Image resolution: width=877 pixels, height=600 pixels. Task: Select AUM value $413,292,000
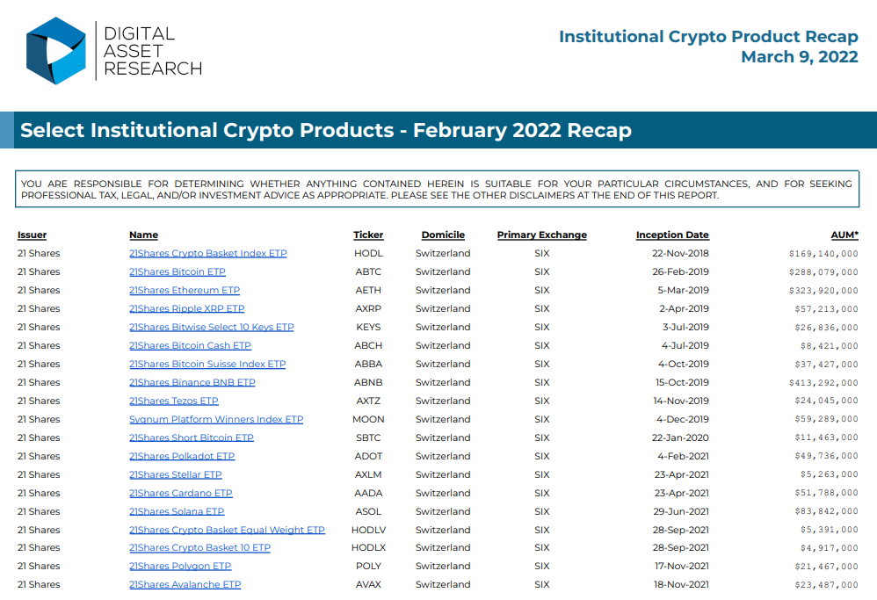tap(823, 383)
